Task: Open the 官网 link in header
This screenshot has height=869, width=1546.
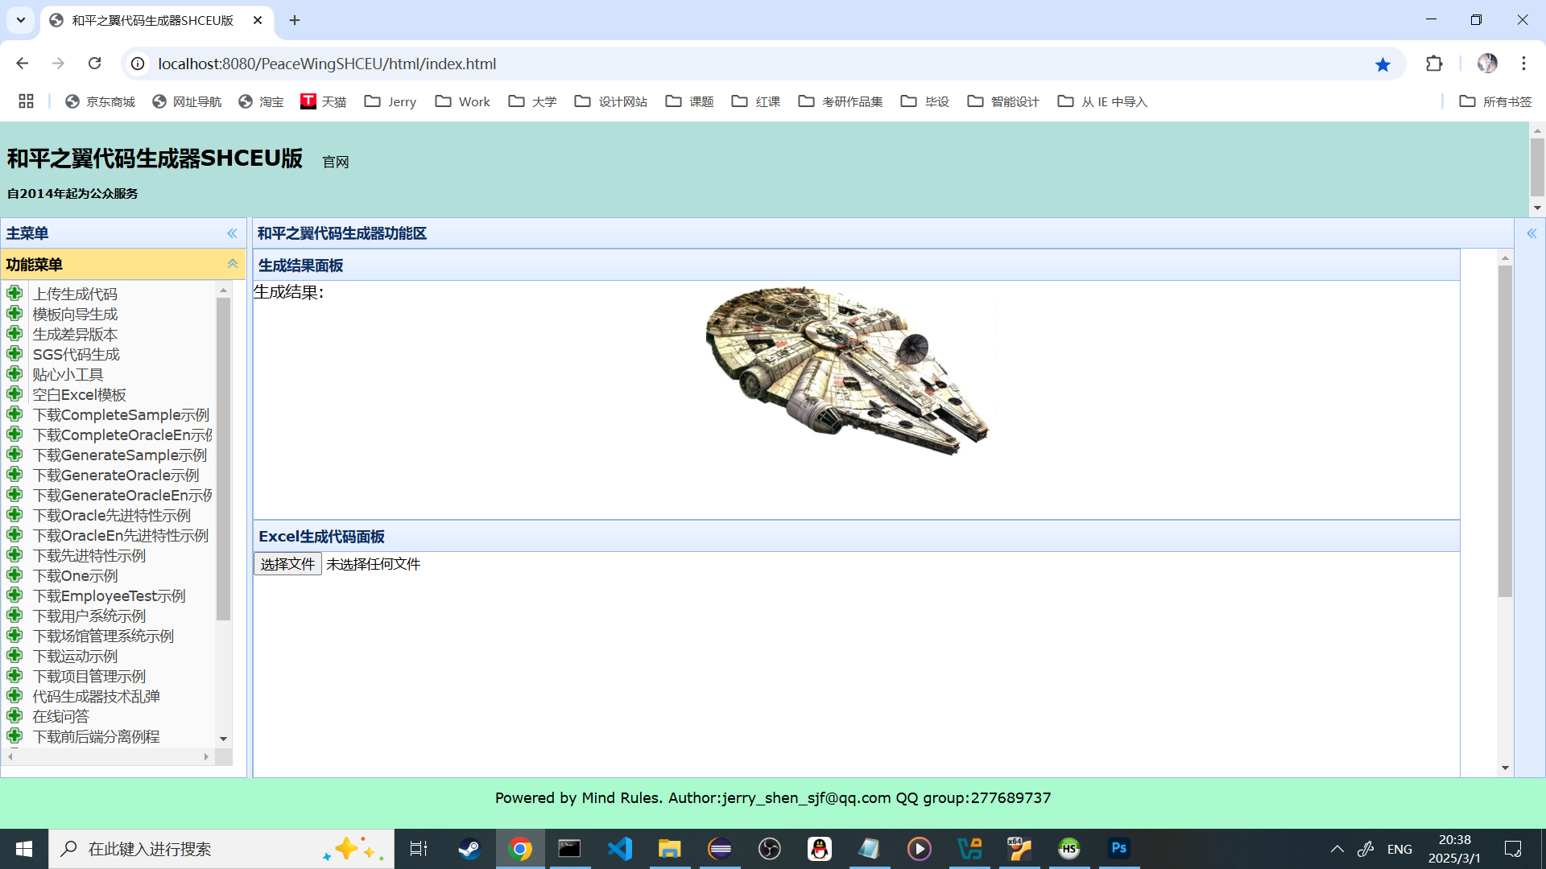Action: coord(336,163)
